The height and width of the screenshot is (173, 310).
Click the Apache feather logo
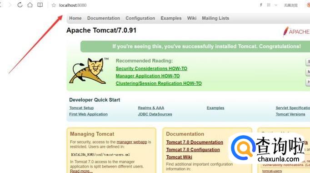point(296,32)
